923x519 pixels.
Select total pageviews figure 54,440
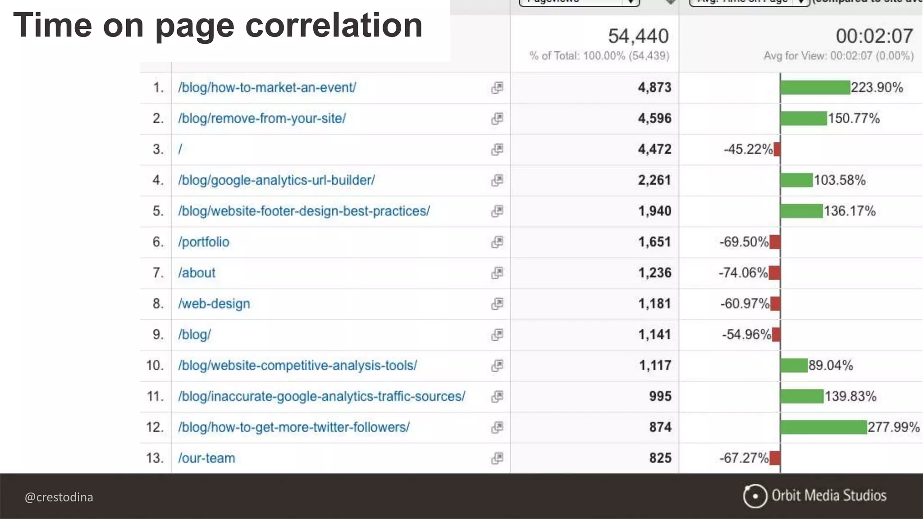(638, 36)
